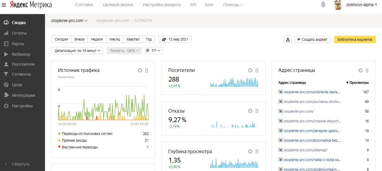Screen dimensions: 382x171
Task: Click drag handle of Посетители widget
Action: click(257, 70)
